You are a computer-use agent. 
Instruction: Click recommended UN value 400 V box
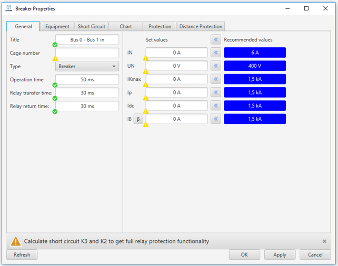[255, 66]
